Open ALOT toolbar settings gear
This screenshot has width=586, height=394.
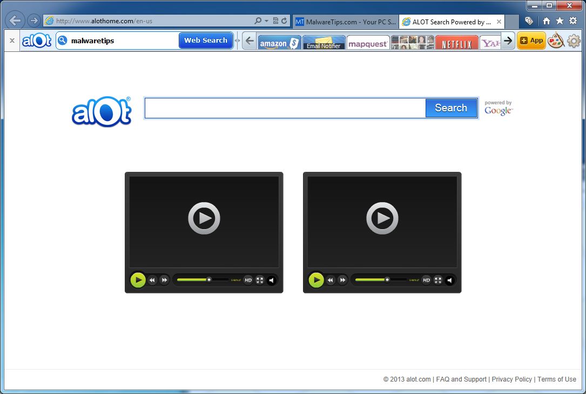pos(574,41)
